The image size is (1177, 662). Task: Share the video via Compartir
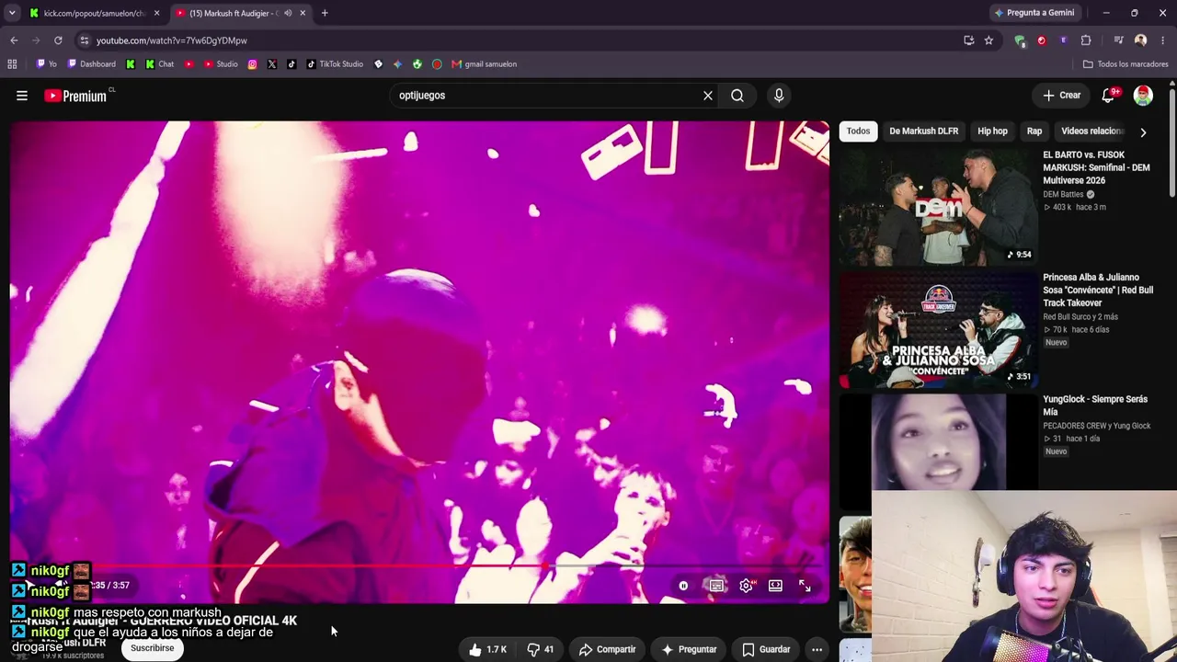click(607, 649)
